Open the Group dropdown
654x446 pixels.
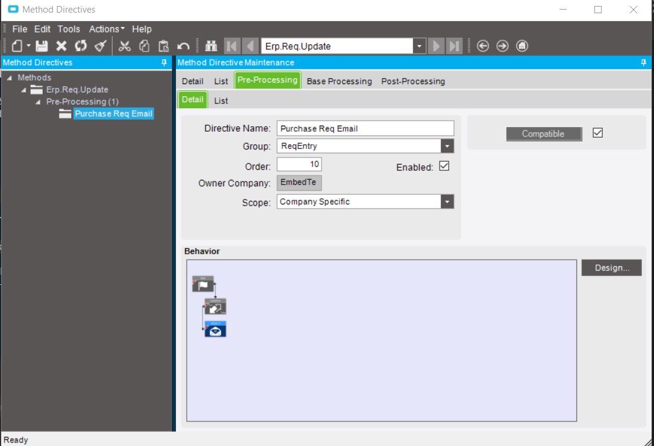pyautogui.click(x=447, y=146)
